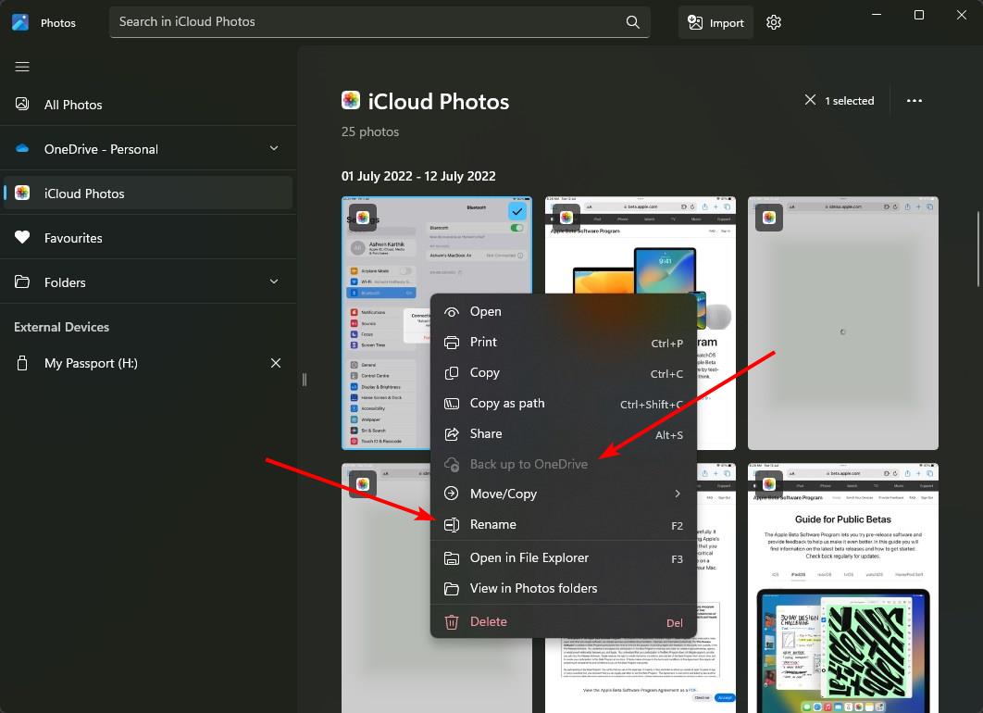Click the Import button
The image size is (983, 713).
(x=715, y=22)
